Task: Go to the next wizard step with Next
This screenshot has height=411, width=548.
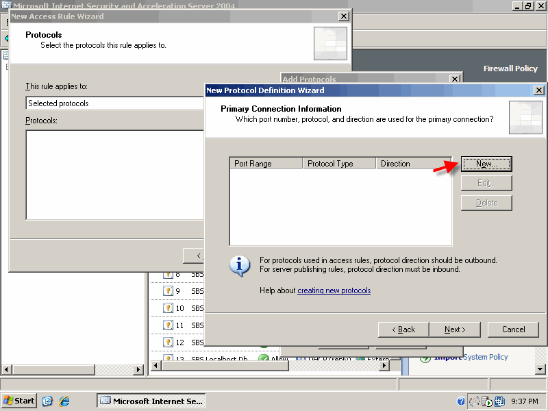Action: [x=455, y=329]
